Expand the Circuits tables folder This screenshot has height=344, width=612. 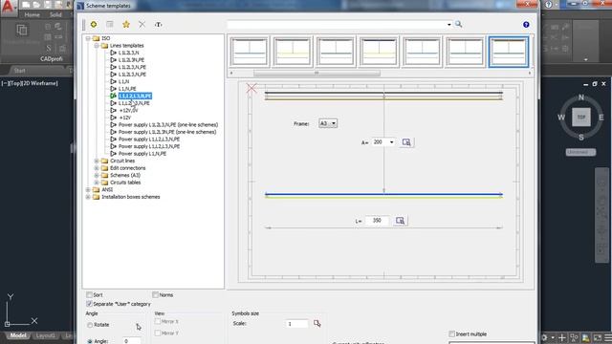tap(97, 183)
